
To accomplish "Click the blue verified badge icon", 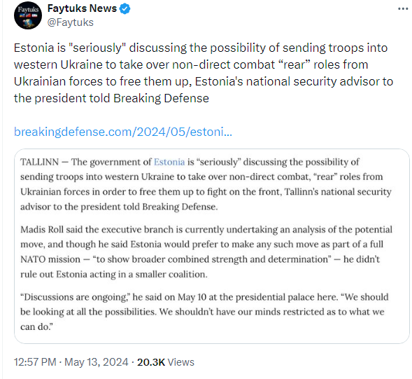I will click(125, 8).
